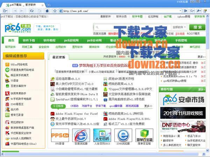Click the URL address field
The image size is (210, 157).
[120, 11]
